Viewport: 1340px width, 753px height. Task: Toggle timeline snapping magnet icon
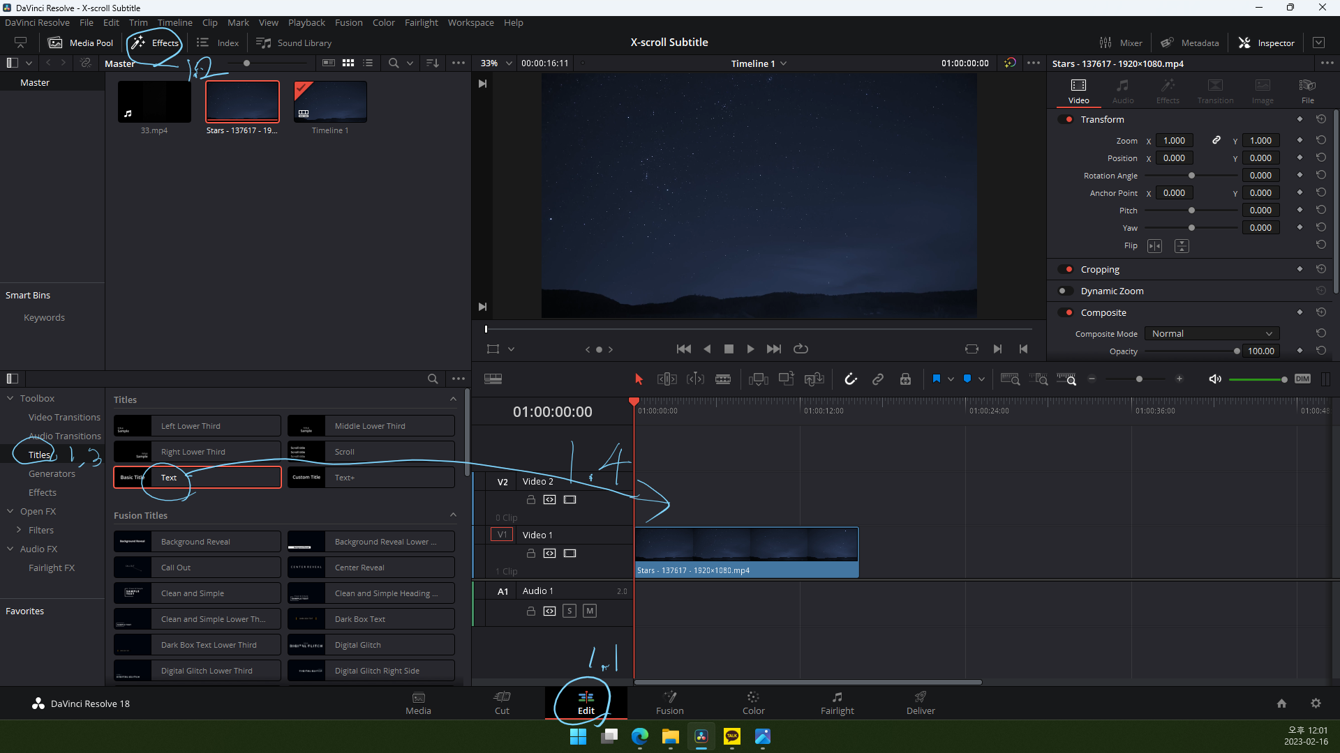click(850, 379)
